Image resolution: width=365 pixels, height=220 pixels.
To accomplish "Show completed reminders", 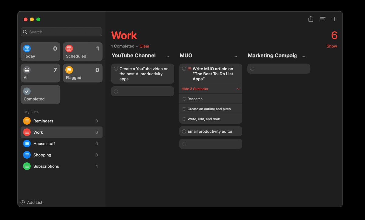I will pos(332,46).
